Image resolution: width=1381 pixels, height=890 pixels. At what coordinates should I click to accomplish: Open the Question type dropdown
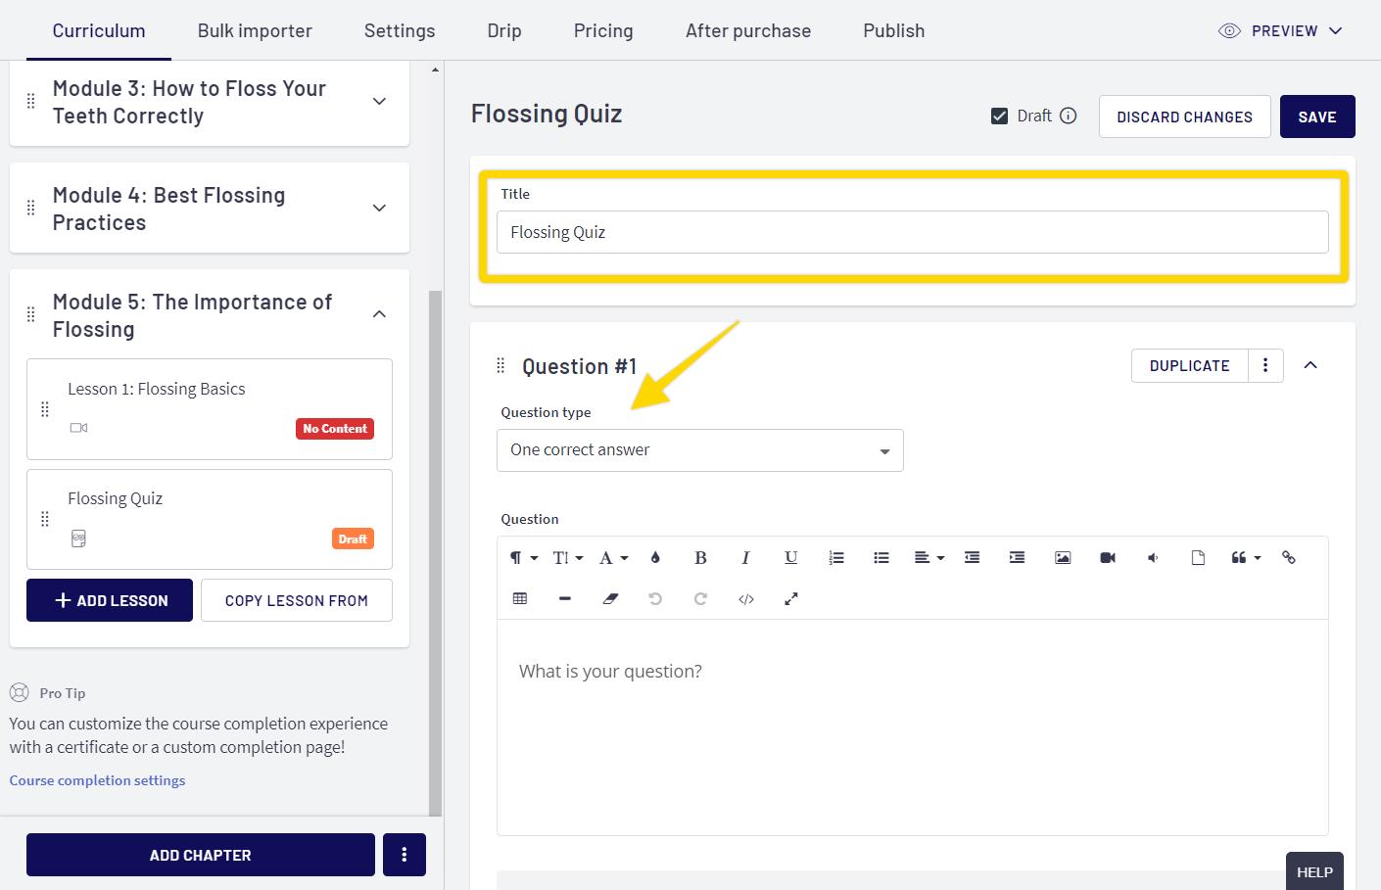(700, 450)
